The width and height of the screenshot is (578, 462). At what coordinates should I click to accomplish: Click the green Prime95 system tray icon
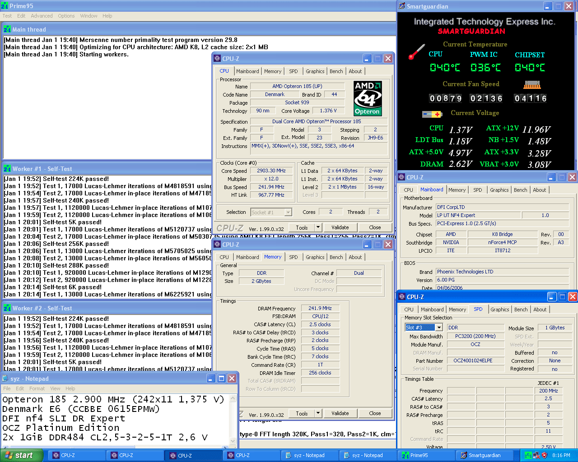click(x=528, y=455)
